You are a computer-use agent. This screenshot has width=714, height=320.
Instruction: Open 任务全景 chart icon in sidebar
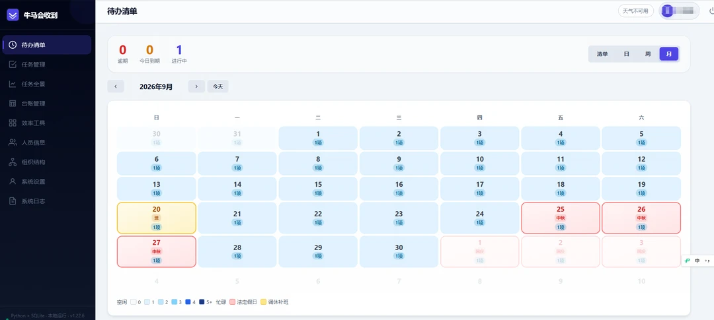[13, 84]
